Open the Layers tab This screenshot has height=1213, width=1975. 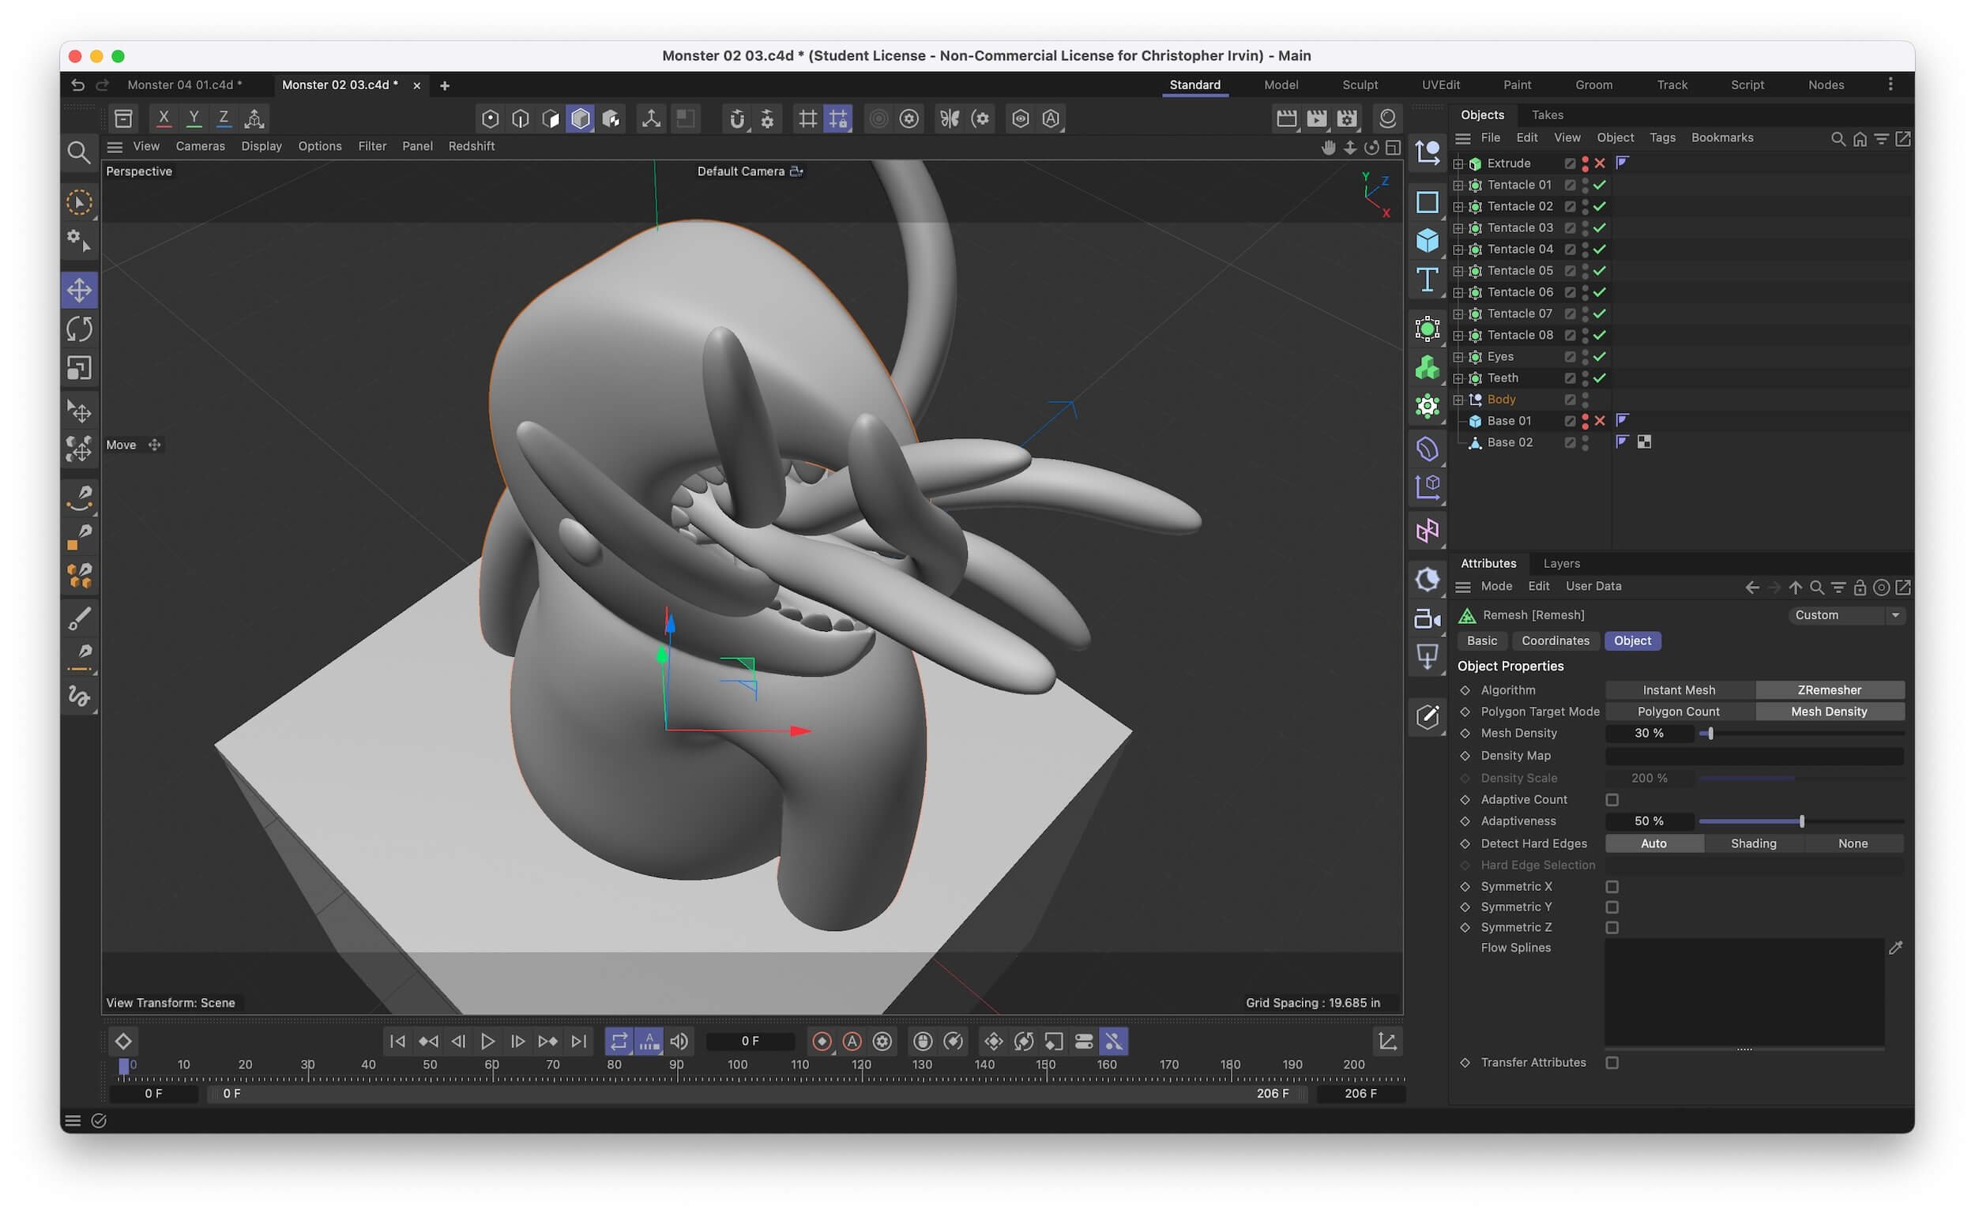click(x=1561, y=563)
